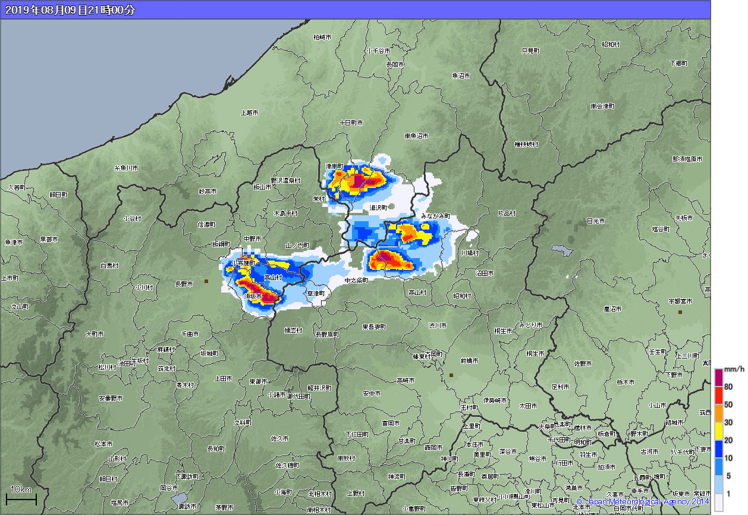Click the blue lake southwest of 日光市
The width and height of the screenshot is (748, 515).
pyautogui.click(x=561, y=249)
